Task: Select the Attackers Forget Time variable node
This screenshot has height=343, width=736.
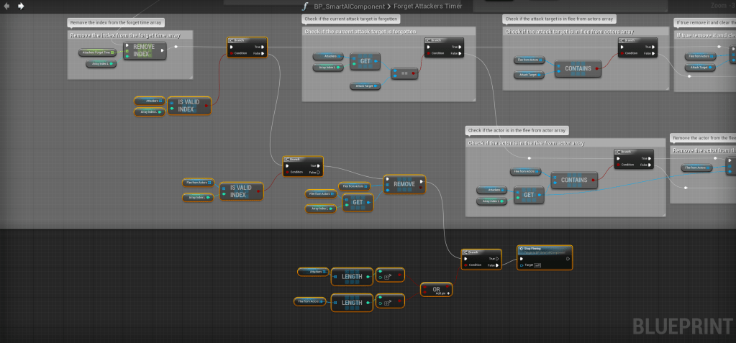Action: click(x=98, y=52)
